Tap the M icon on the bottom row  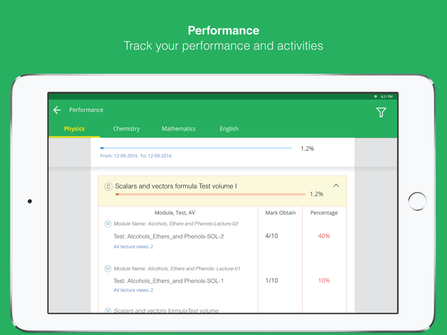point(108,310)
